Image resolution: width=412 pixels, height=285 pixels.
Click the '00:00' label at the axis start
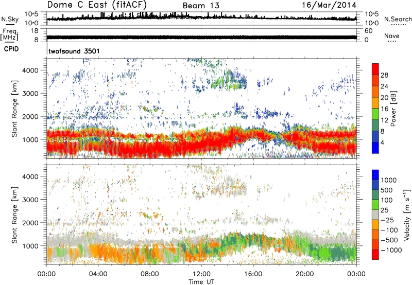coord(46,274)
